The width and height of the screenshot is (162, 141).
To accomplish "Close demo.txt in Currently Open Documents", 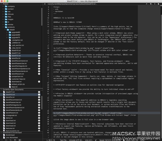I will 39,118.
